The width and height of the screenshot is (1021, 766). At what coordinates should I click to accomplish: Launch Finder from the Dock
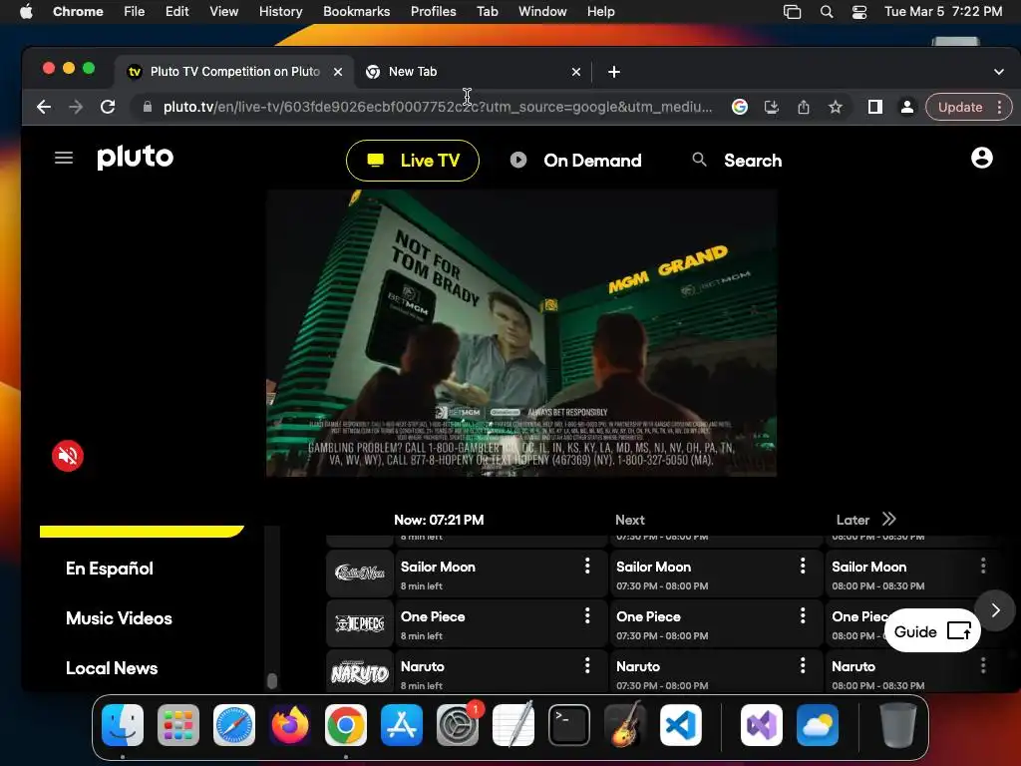123,725
